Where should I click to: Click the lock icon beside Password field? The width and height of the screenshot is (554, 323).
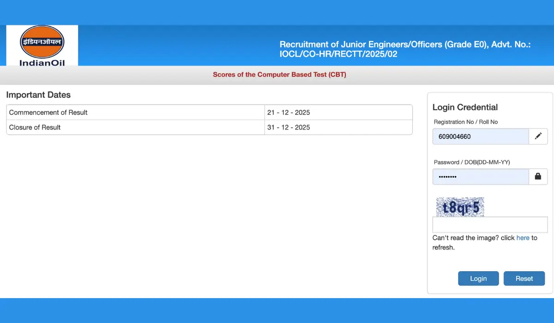(538, 176)
